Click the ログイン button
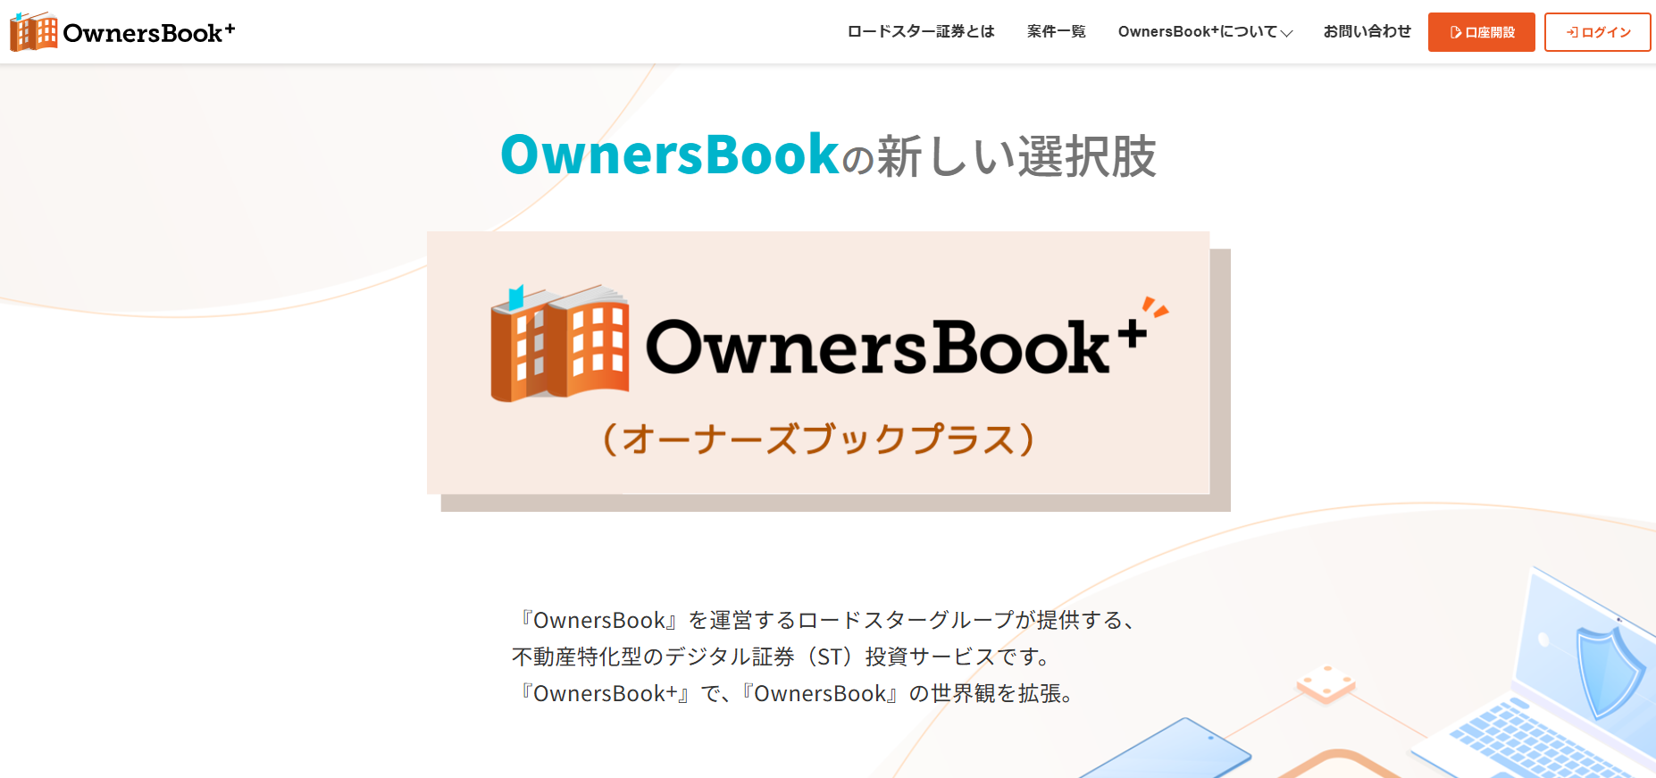 pos(1598,32)
